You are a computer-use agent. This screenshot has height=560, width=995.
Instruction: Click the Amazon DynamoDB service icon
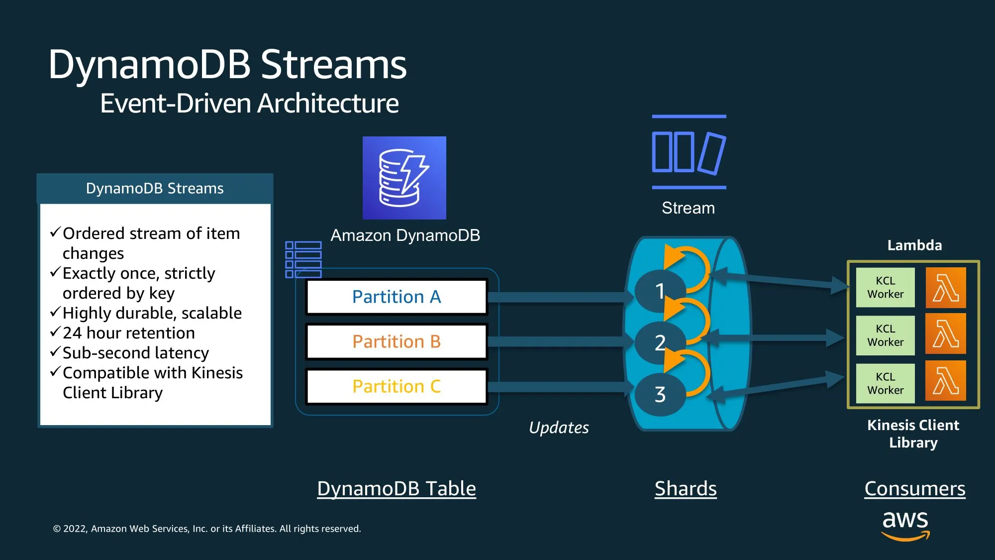(404, 178)
